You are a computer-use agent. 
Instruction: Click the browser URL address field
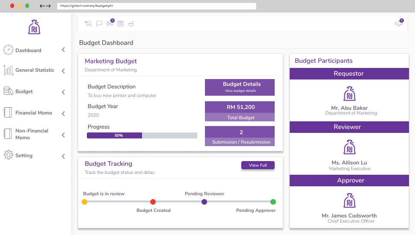(x=157, y=6)
